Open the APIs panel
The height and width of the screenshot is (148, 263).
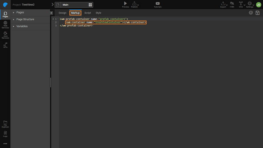pos(5,45)
